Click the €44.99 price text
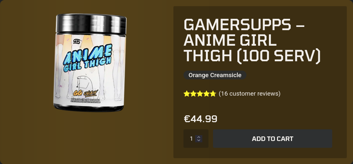The image size is (353, 164). point(201,119)
